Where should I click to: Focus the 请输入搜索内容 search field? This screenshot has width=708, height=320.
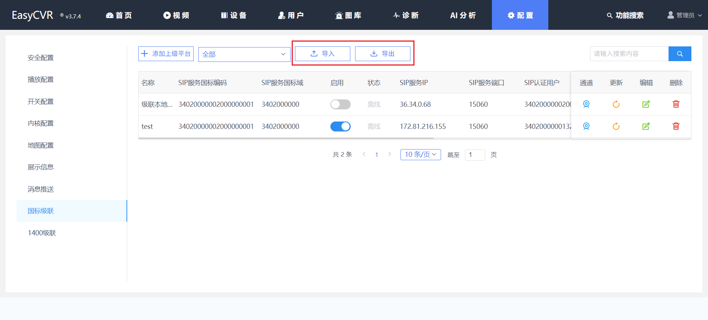[629, 54]
